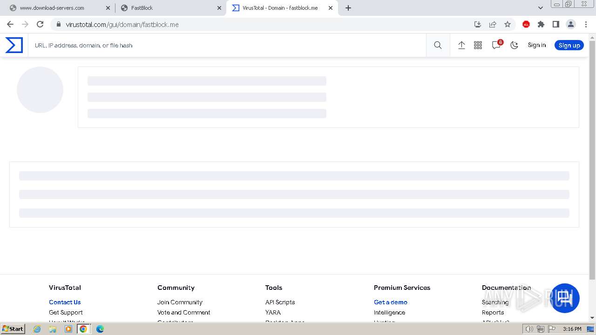Open File Explorer from taskbar

pos(53,329)
